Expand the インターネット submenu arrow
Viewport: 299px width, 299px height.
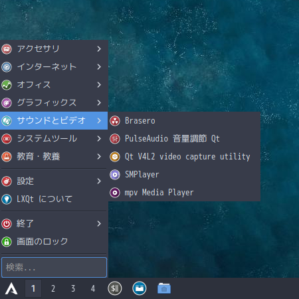(99, 67)
